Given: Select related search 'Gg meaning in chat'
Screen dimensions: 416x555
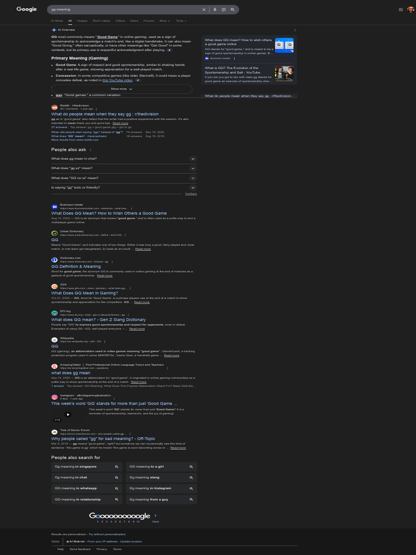Looking at the screenshot, I should click(87, 477).
